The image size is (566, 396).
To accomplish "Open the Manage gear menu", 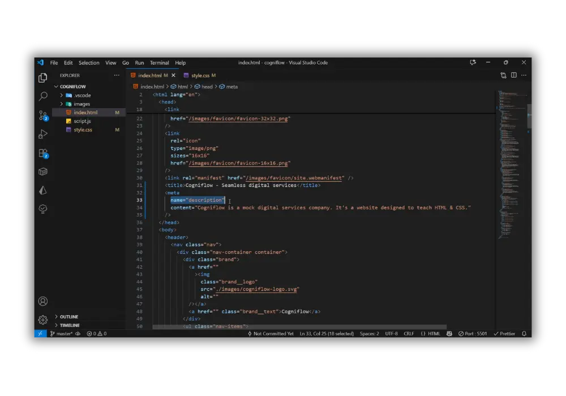I will (x=42, y=320).
